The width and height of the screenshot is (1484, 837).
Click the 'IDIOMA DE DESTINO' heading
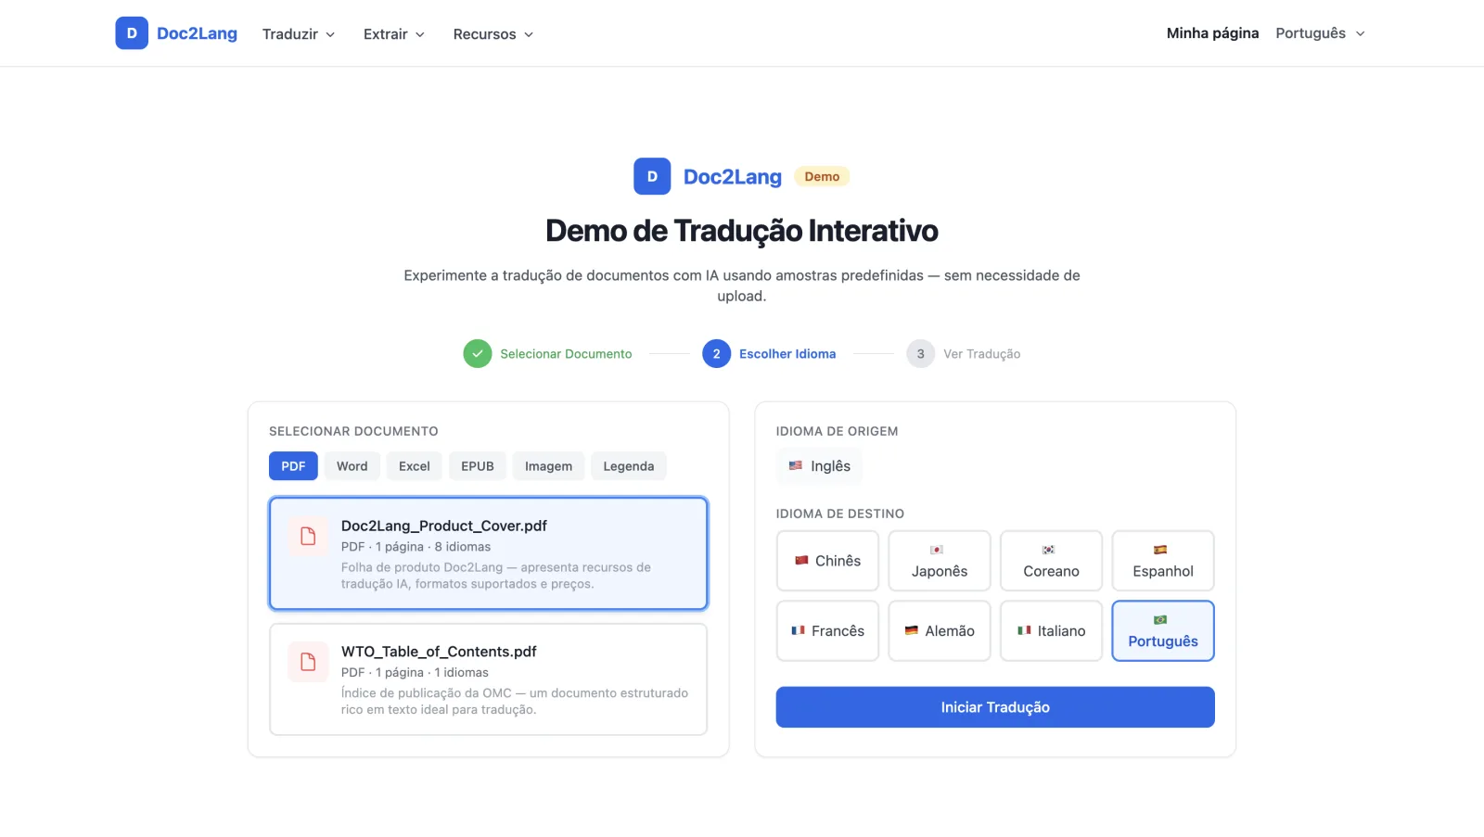coord(840,514)
